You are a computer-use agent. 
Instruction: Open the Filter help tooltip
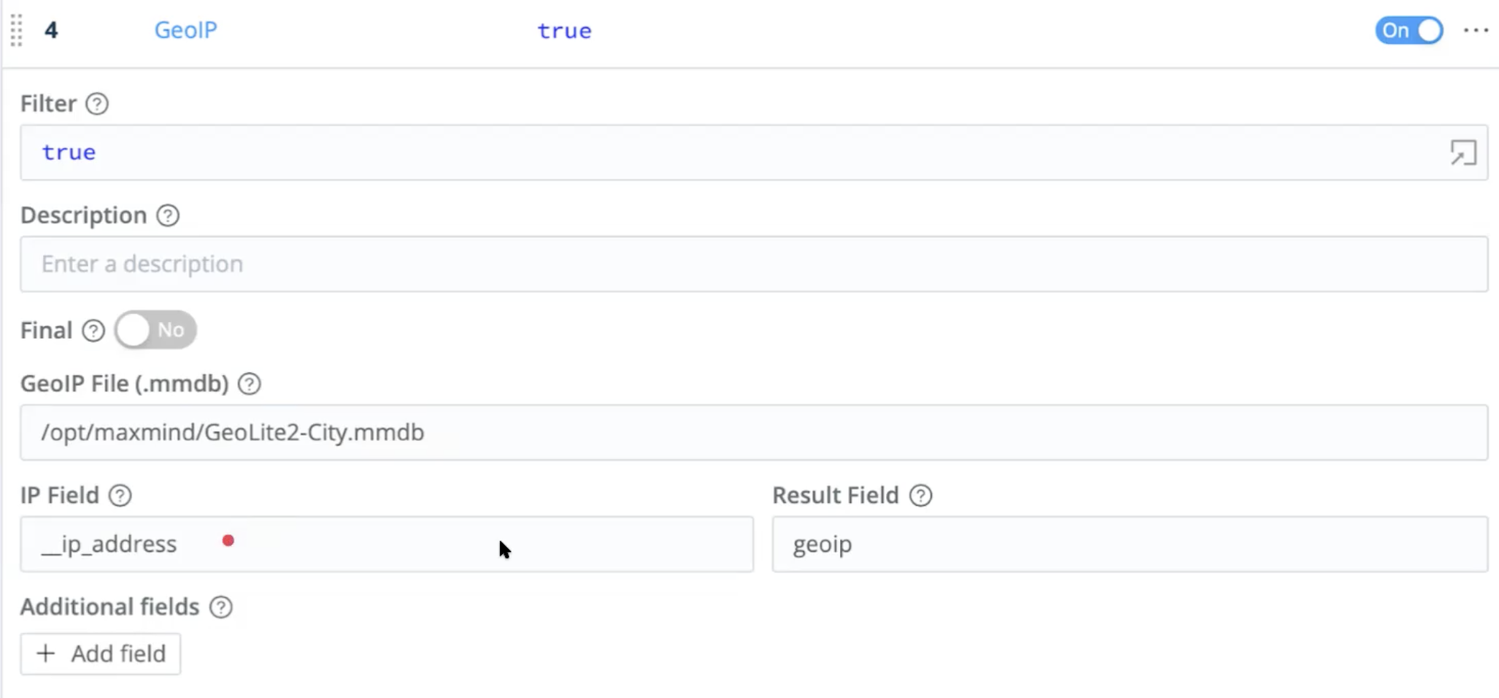[x=98, y=104]
